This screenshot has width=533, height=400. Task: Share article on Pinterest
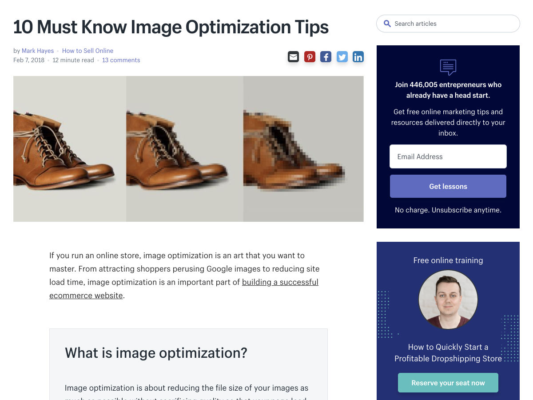pyautogui.click(x=310, y=57)
